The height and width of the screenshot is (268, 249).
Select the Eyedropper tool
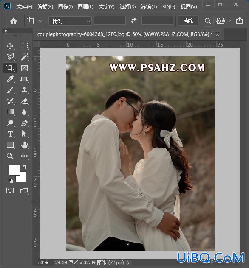coord(10,79)
